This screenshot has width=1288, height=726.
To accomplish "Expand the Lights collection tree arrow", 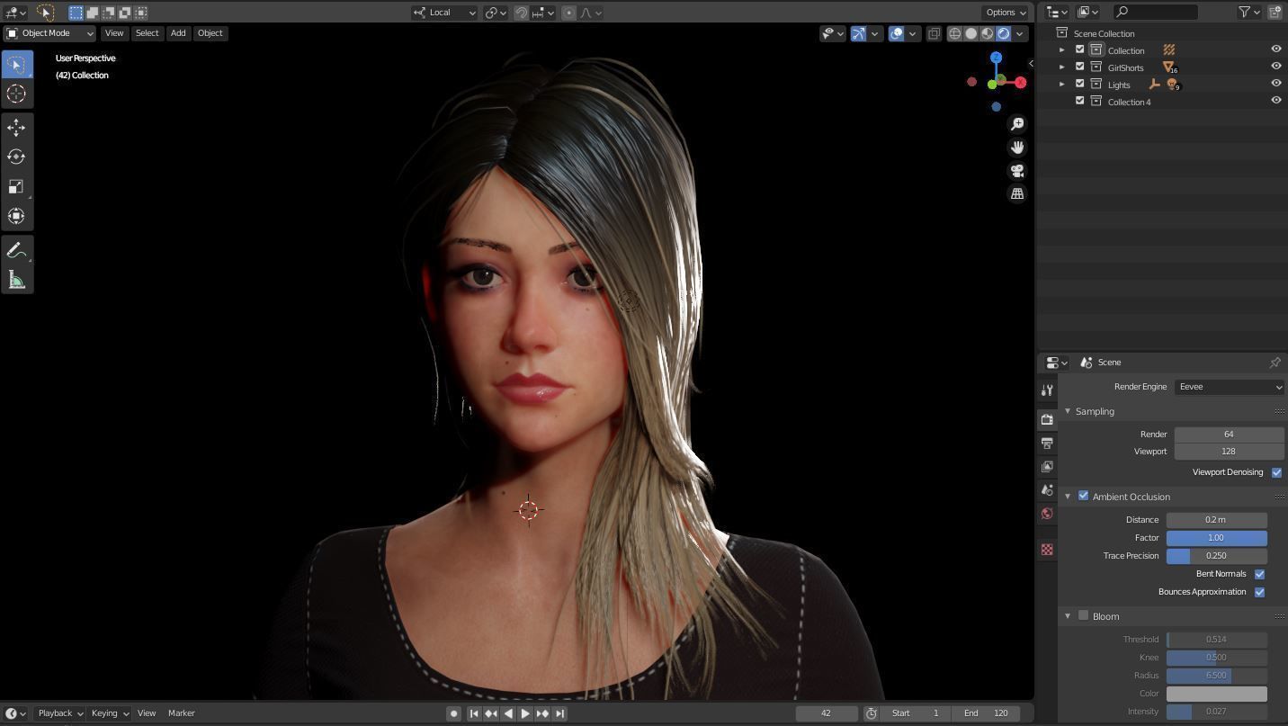I will (1062, 85).
